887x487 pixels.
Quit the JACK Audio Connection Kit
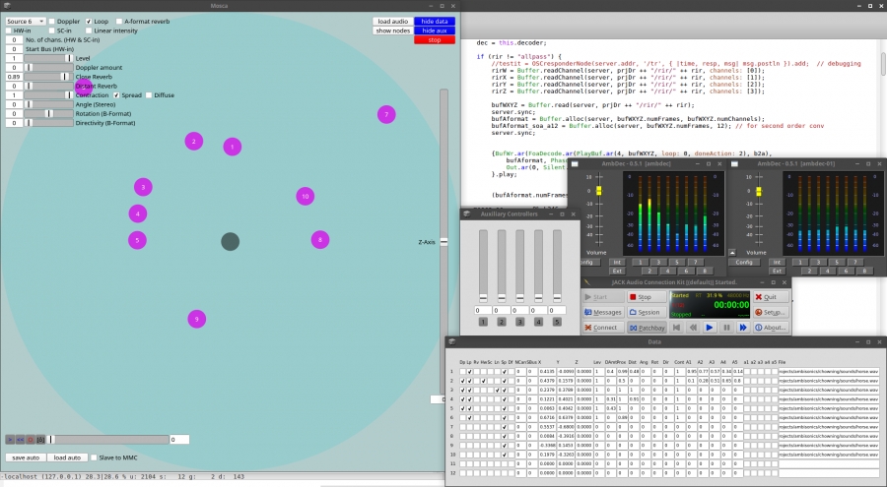click(770, 297)
